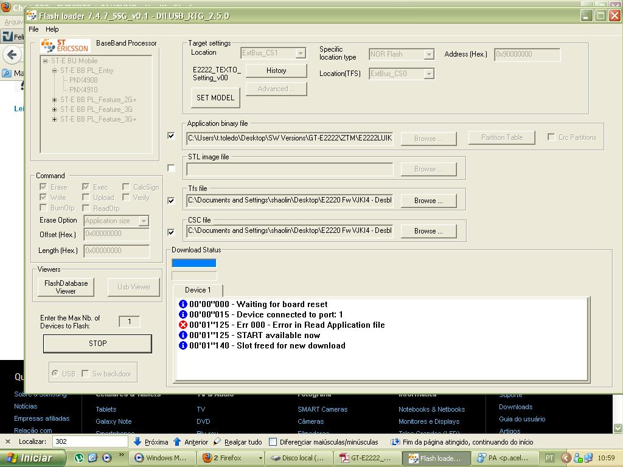Click info icon beside Device connected to port
This screenshot has width=623, height=467.
183,314
